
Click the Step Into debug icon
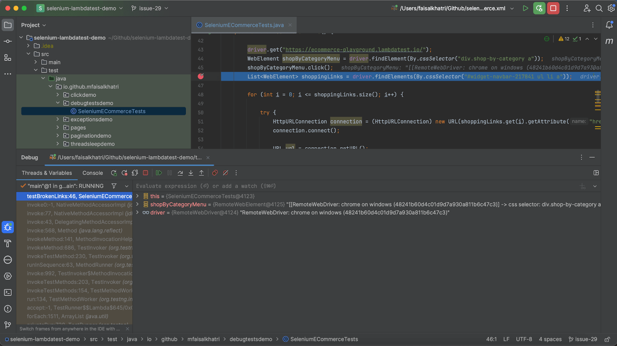tap(191, 173)
